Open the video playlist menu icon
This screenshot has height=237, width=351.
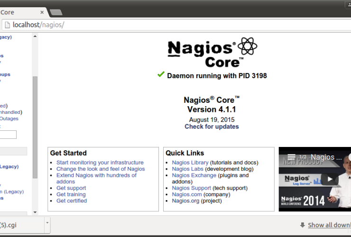291,157
